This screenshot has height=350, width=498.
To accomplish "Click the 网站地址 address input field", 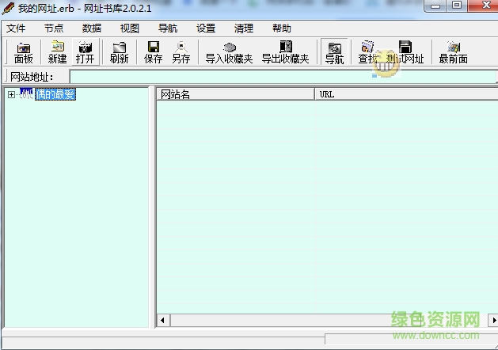I will click(x=283, y=77).
